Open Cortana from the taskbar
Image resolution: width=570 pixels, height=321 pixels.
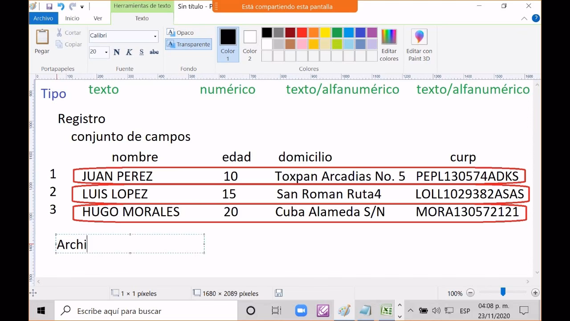point(251,311)
